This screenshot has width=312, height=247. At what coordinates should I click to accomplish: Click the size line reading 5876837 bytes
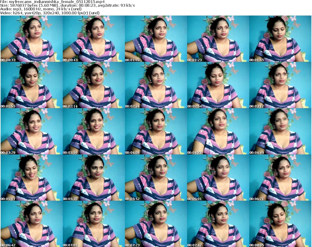67,5
